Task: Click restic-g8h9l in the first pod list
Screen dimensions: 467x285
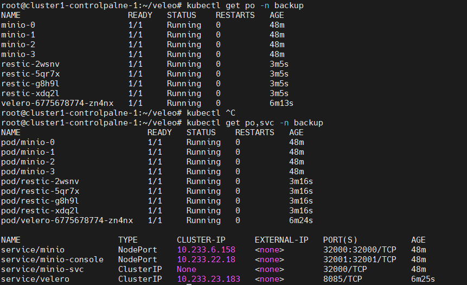Action: point(30,84)
